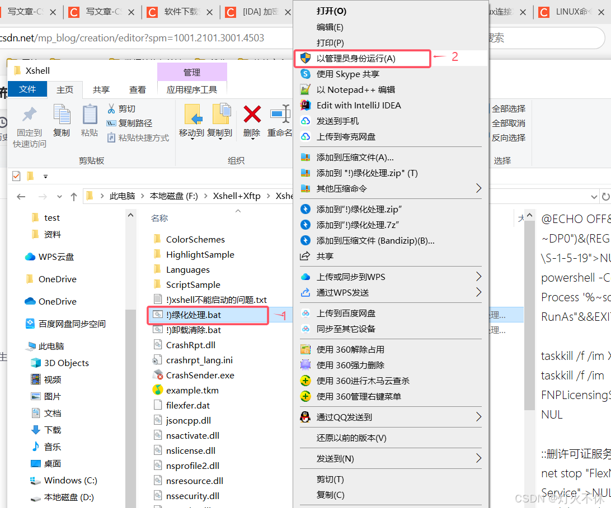Click 全部取消 button

507,124
